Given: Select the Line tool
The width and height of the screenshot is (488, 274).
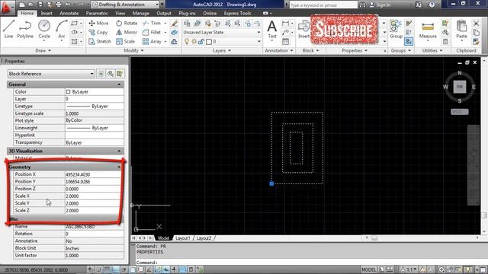Looking at the screenshot, I should click(x=8, y=29).
